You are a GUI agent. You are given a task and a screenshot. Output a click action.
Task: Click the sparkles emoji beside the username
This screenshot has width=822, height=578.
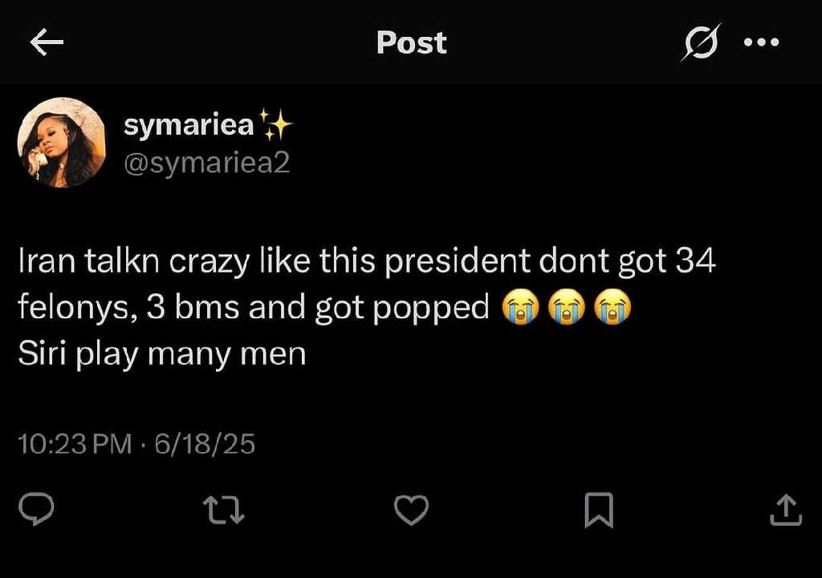pos(276,125)
